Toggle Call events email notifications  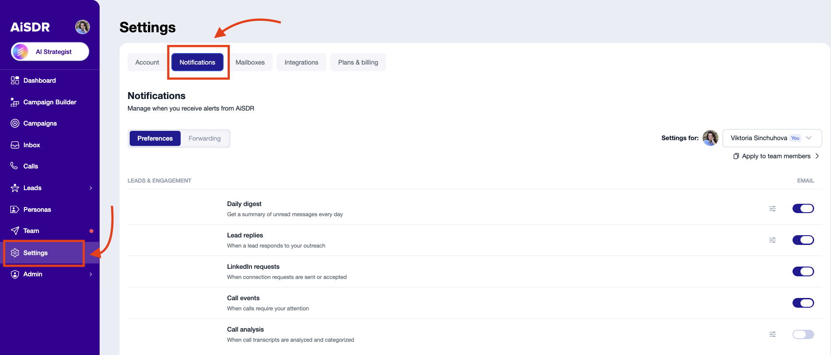803,303
